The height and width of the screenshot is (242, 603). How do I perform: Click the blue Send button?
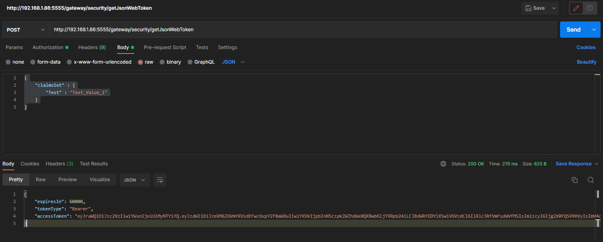(573, 30)
